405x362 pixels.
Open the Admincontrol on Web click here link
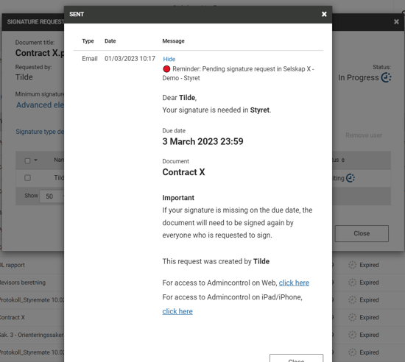click(294, 283)
